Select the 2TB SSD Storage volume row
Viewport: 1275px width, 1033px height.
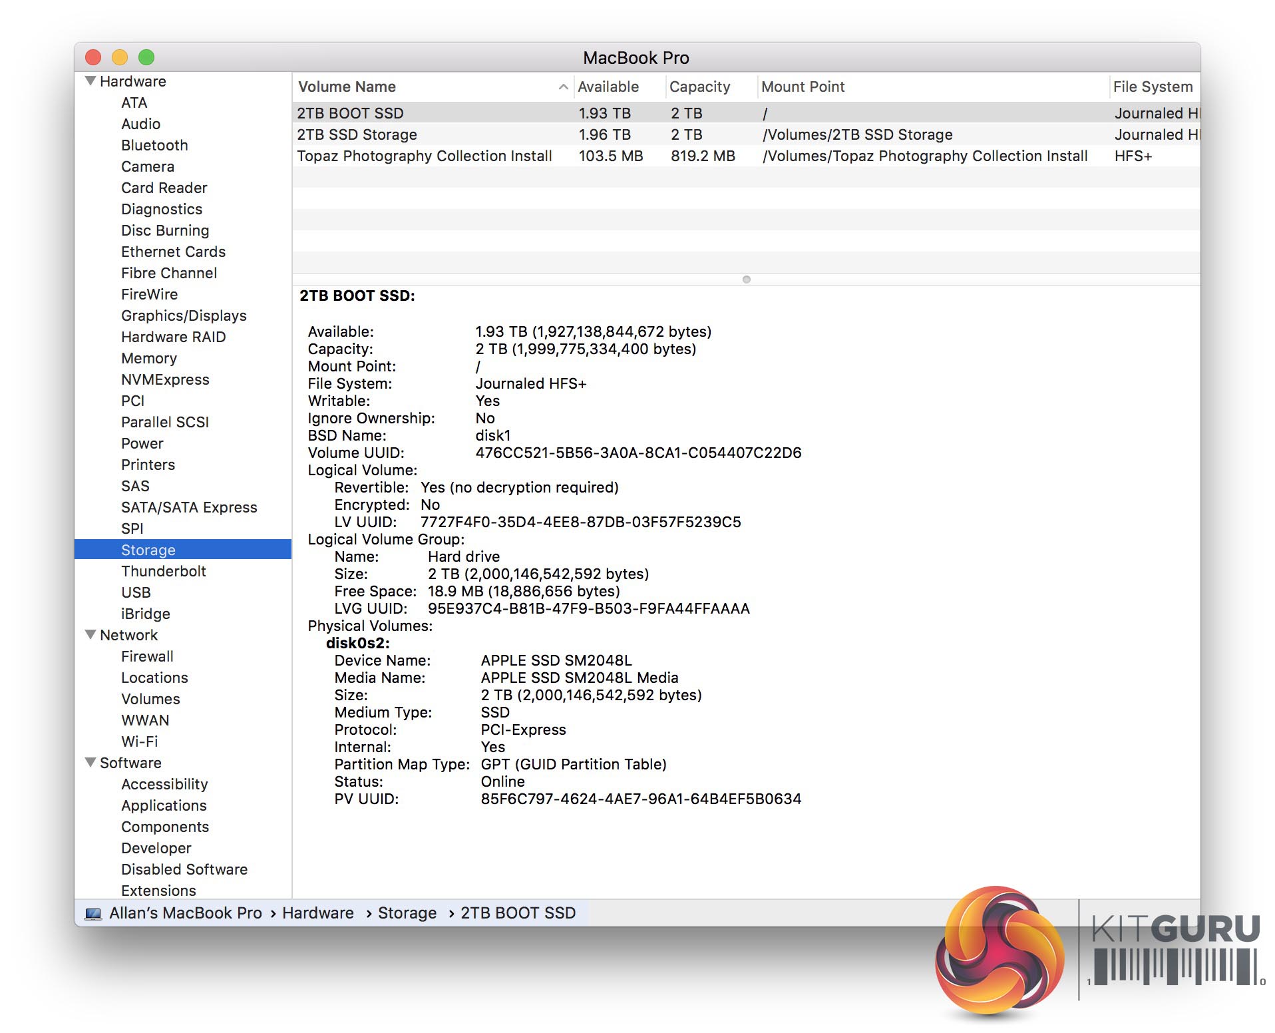pos(746,134)
